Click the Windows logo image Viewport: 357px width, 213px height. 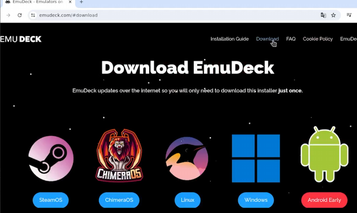pyautogui.click(x=256, y=158)
